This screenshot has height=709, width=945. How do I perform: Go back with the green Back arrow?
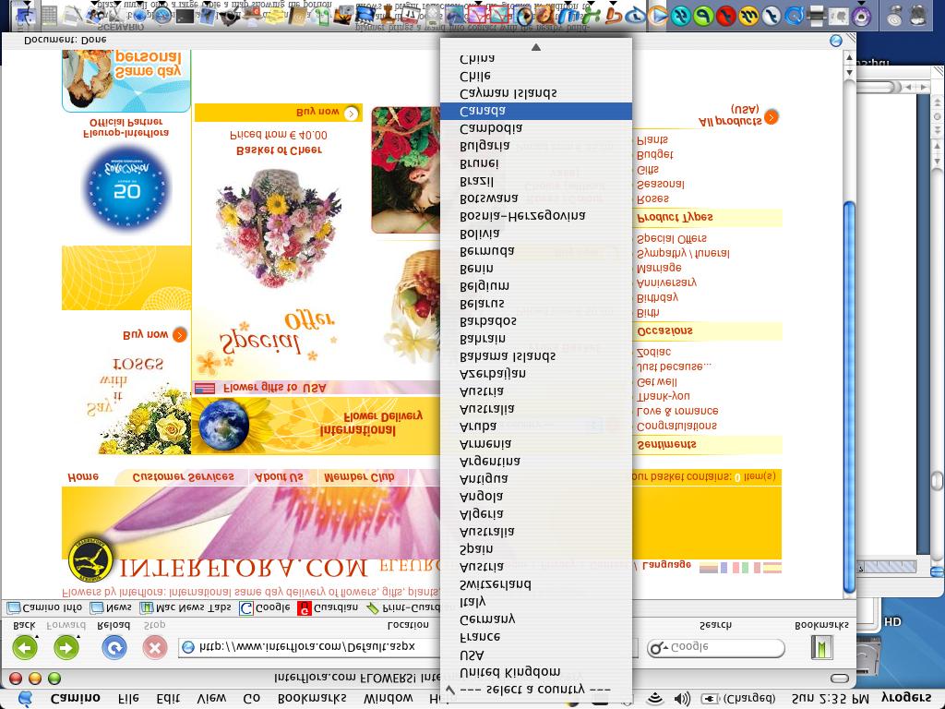click(25, 648)
